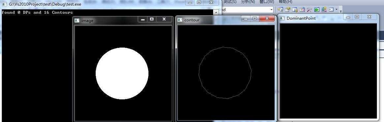Screen dimensions: 384x122
Task: Close the image window
Action: click(x=164, y=19)
